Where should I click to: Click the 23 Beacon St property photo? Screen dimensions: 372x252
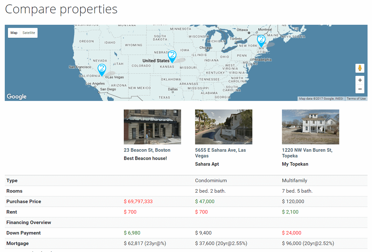click(152, 127)
